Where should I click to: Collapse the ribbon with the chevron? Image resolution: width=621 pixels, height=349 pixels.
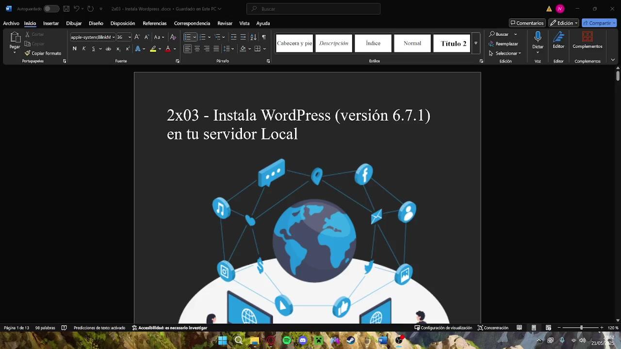pyautogui.click(x=613, y=60)
